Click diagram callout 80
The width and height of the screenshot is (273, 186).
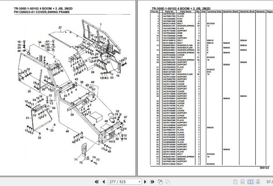(43, 46)
